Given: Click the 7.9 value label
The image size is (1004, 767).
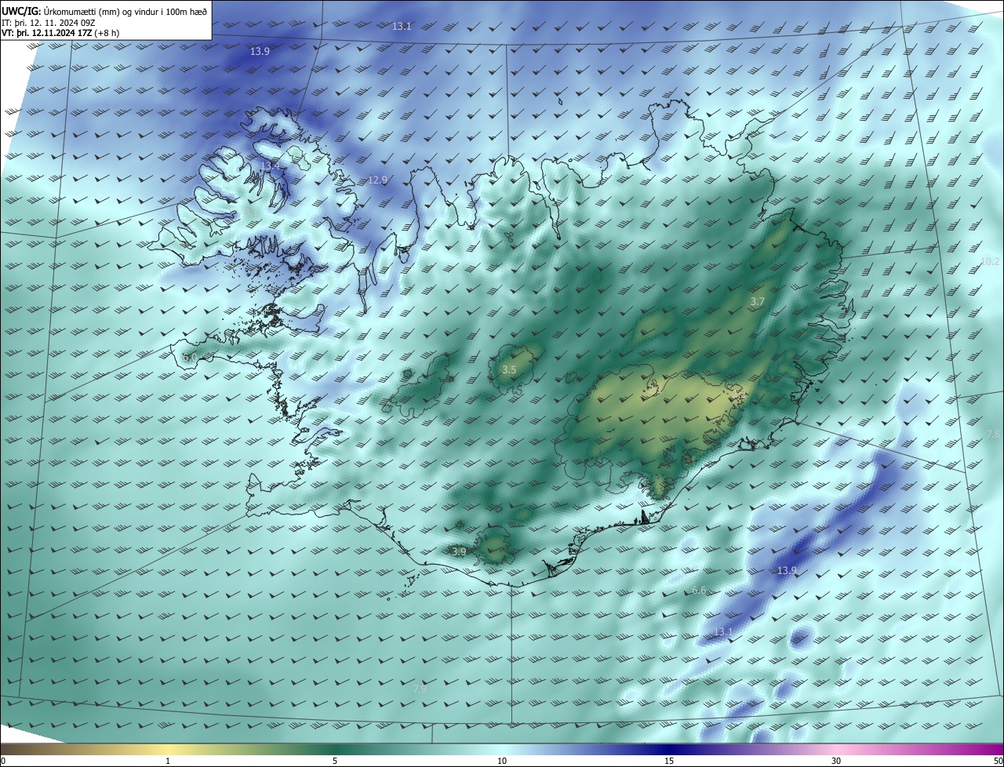Looking at the screenshot, I should click(x=420, y=689).
